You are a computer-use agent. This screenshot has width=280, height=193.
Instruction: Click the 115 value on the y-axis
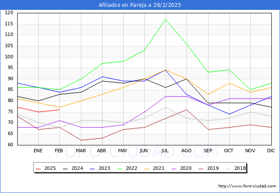click(9, 24)
